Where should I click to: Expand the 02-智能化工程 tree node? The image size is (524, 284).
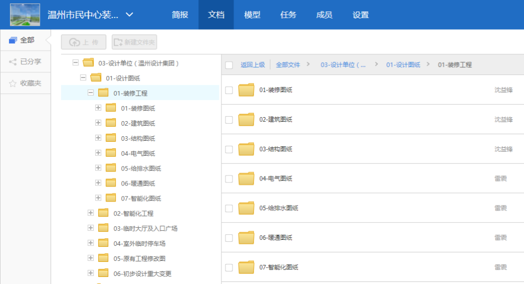pos(91,213)
